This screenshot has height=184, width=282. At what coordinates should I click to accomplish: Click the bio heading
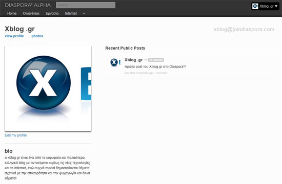click(x=8, y=151)
